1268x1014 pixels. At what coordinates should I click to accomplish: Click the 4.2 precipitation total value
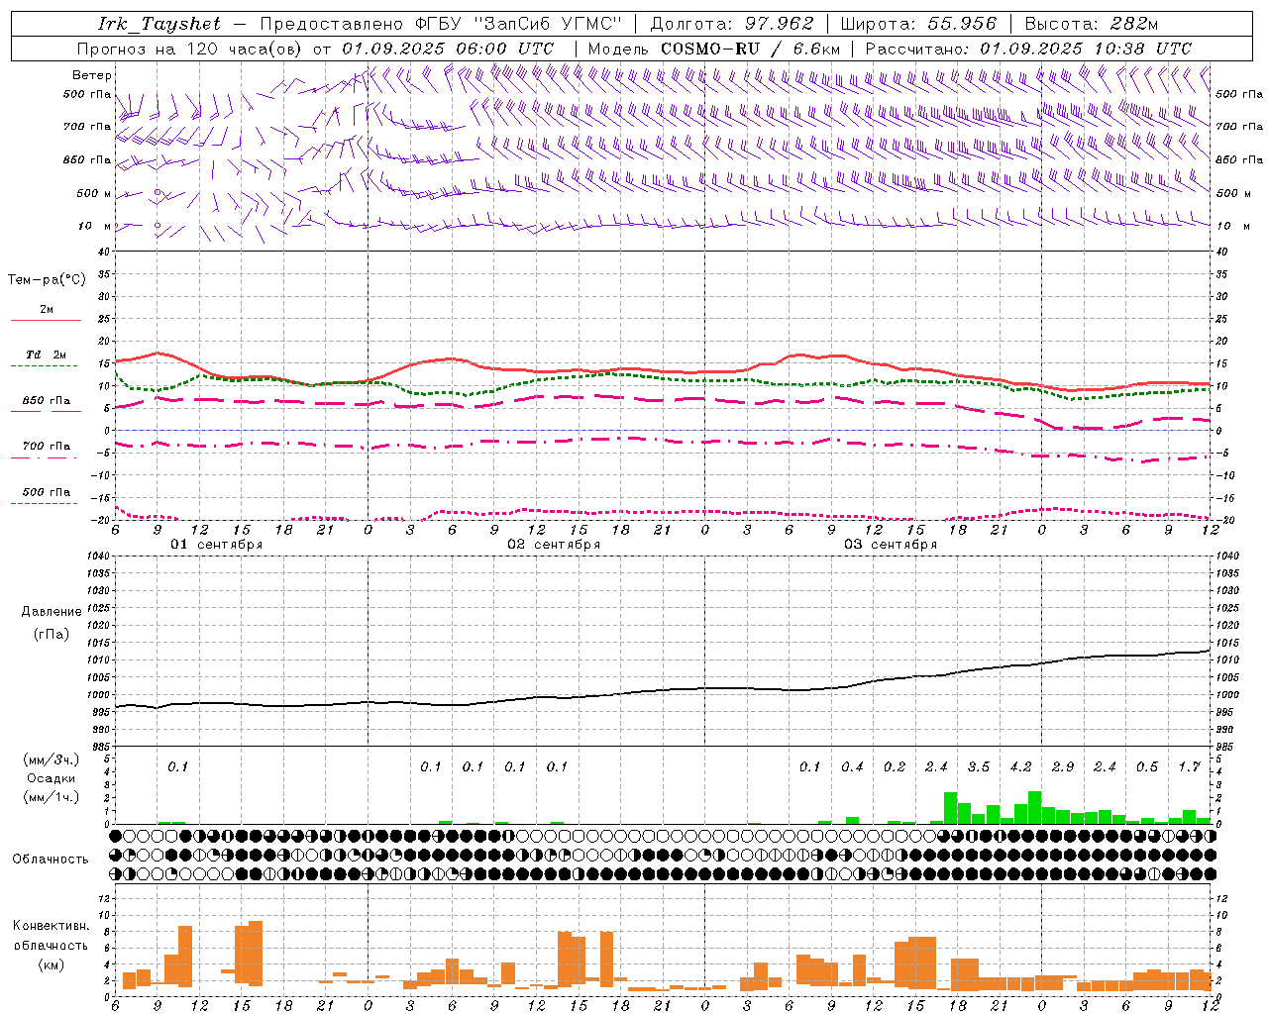pos(1020,767)
